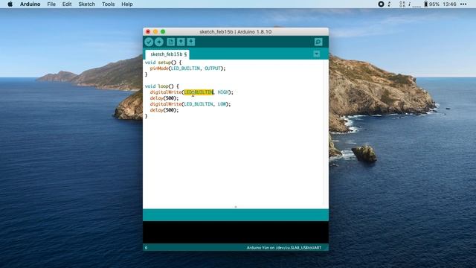Click the editor/console divider handle dot
Viewport: 476px width, 268px height.
coord(236,207)
